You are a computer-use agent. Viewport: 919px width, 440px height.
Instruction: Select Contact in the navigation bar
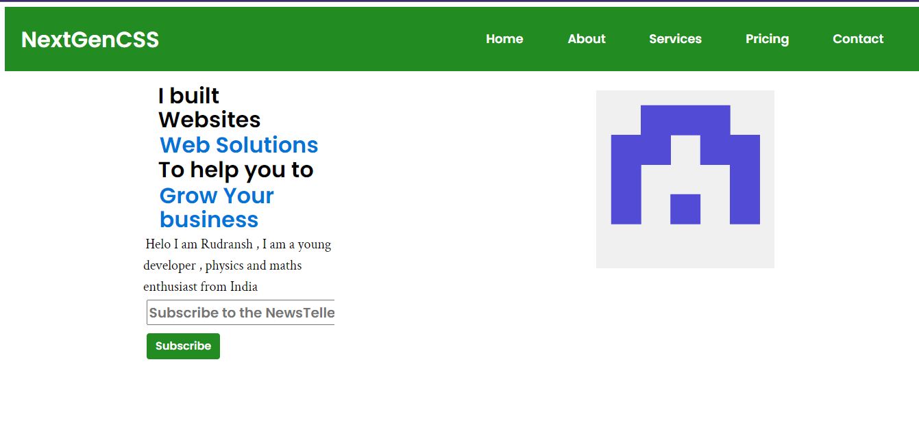pos(858,39)
